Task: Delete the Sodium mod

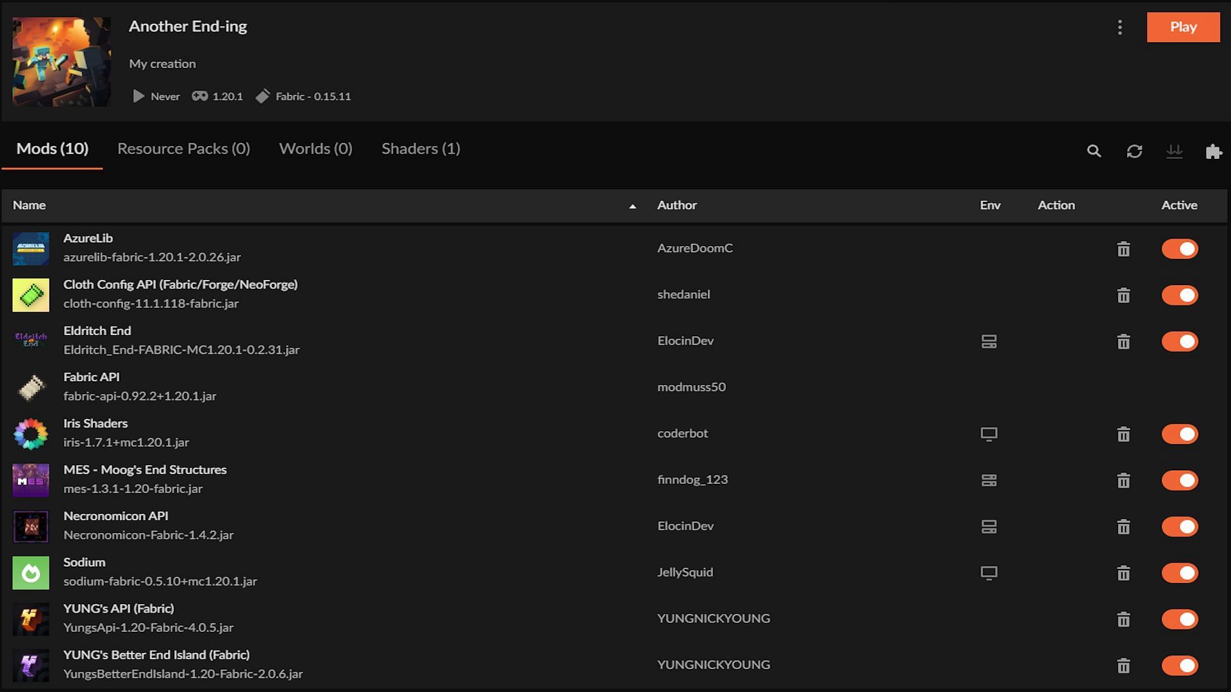Action: (1123, 573)
